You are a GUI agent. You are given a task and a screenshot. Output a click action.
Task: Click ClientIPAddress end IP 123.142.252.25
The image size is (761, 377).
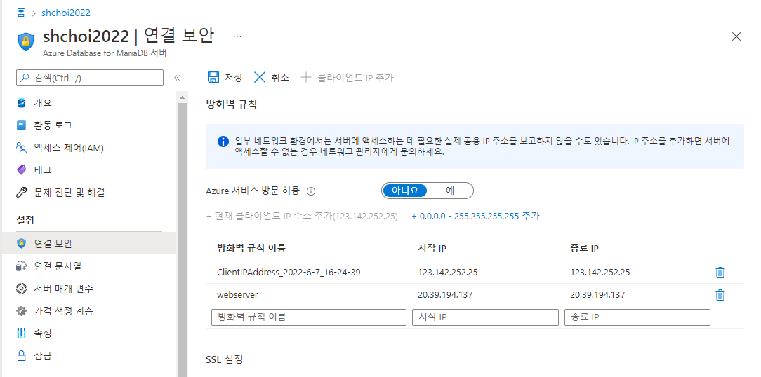click(x=600, y=273)
